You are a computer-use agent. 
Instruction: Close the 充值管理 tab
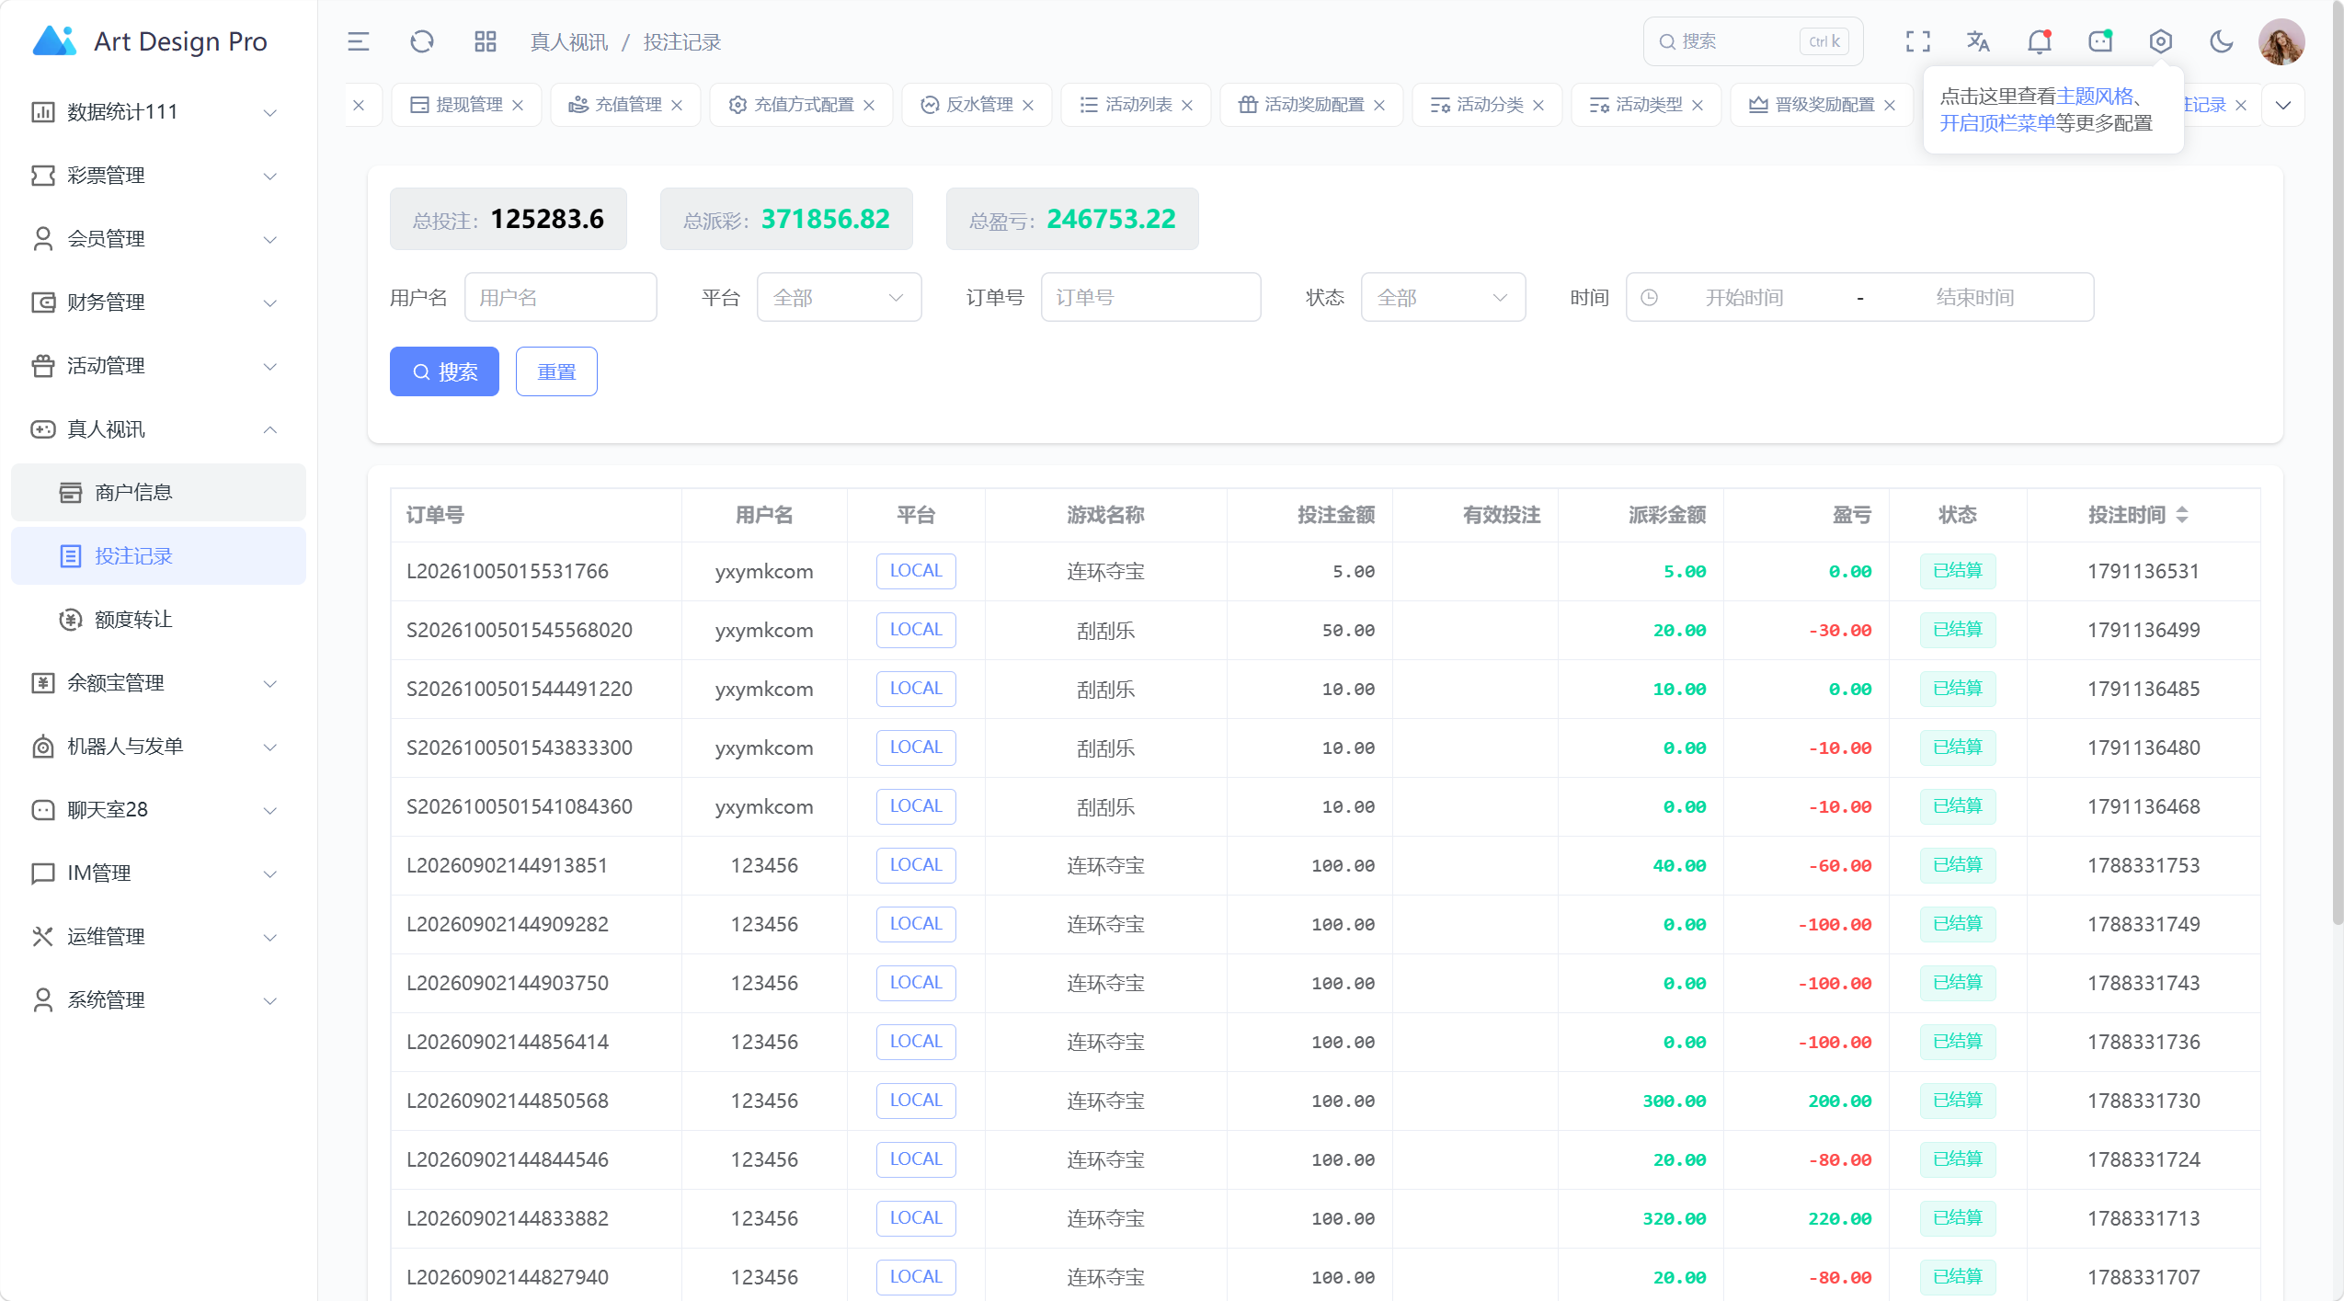tap(677, 105)
